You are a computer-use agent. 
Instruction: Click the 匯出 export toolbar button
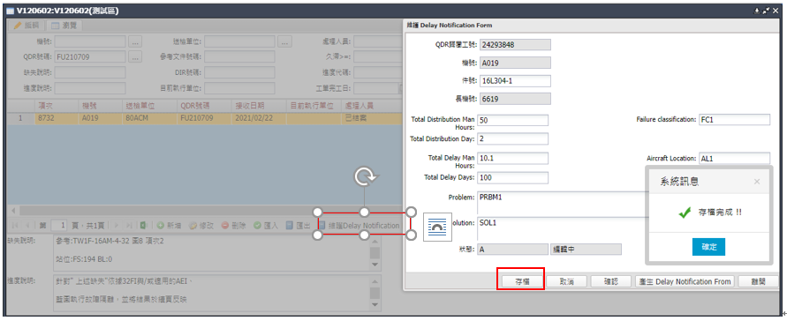(x=299, y=226)
